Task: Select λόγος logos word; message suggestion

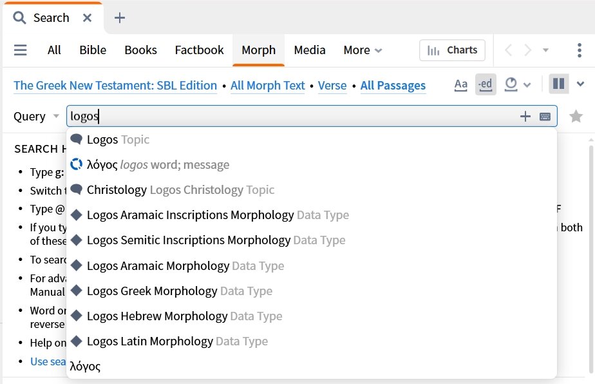Action: coord(312,164)
